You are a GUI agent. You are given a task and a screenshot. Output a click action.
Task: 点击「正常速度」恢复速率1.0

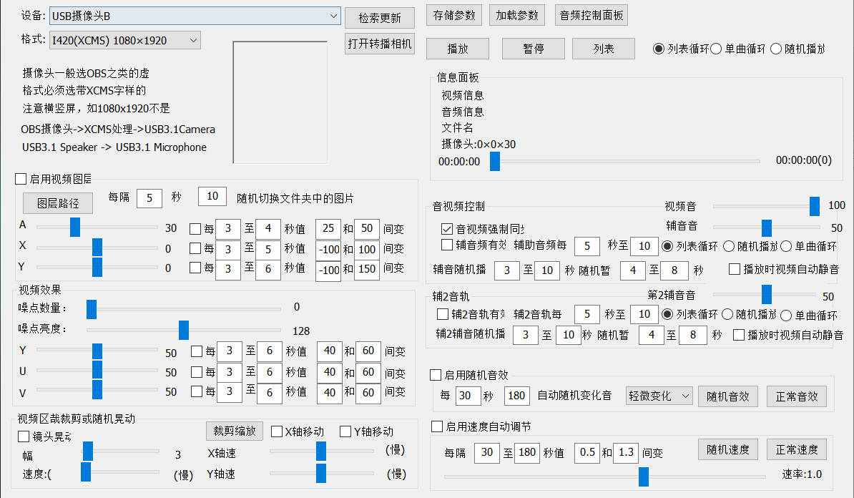click(x=796, y=449)
